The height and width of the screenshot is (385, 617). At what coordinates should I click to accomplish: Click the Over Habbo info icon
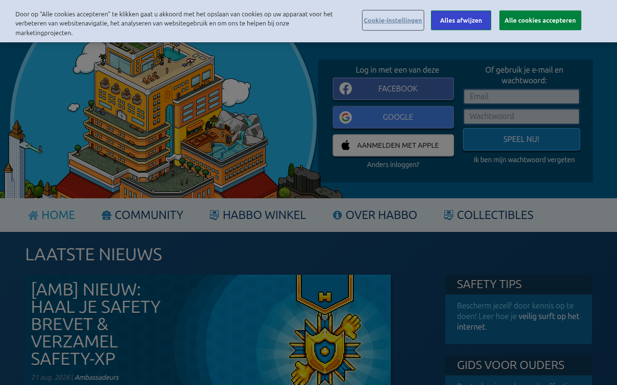[x=337, y=215]
